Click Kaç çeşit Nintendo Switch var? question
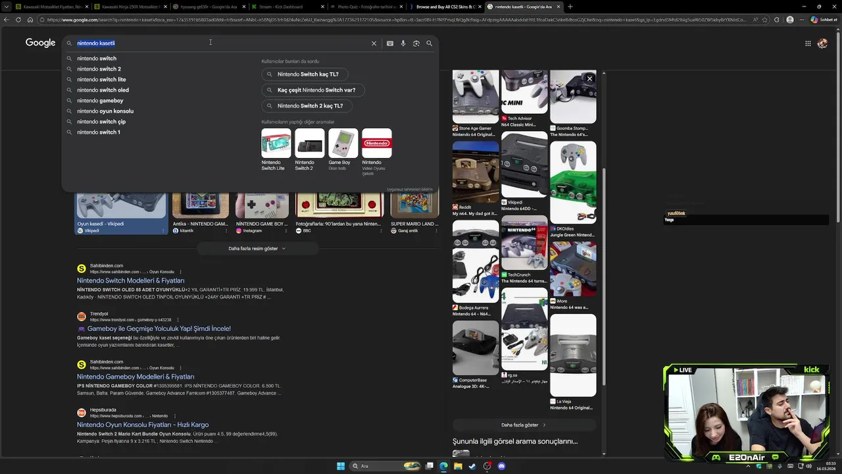 (x=312, y=90)
